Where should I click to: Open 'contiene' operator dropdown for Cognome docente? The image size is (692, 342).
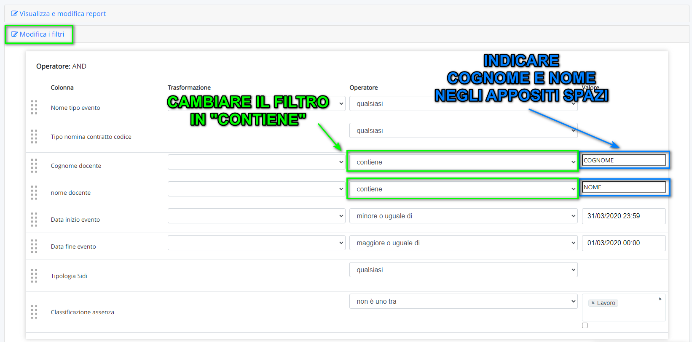463,162
